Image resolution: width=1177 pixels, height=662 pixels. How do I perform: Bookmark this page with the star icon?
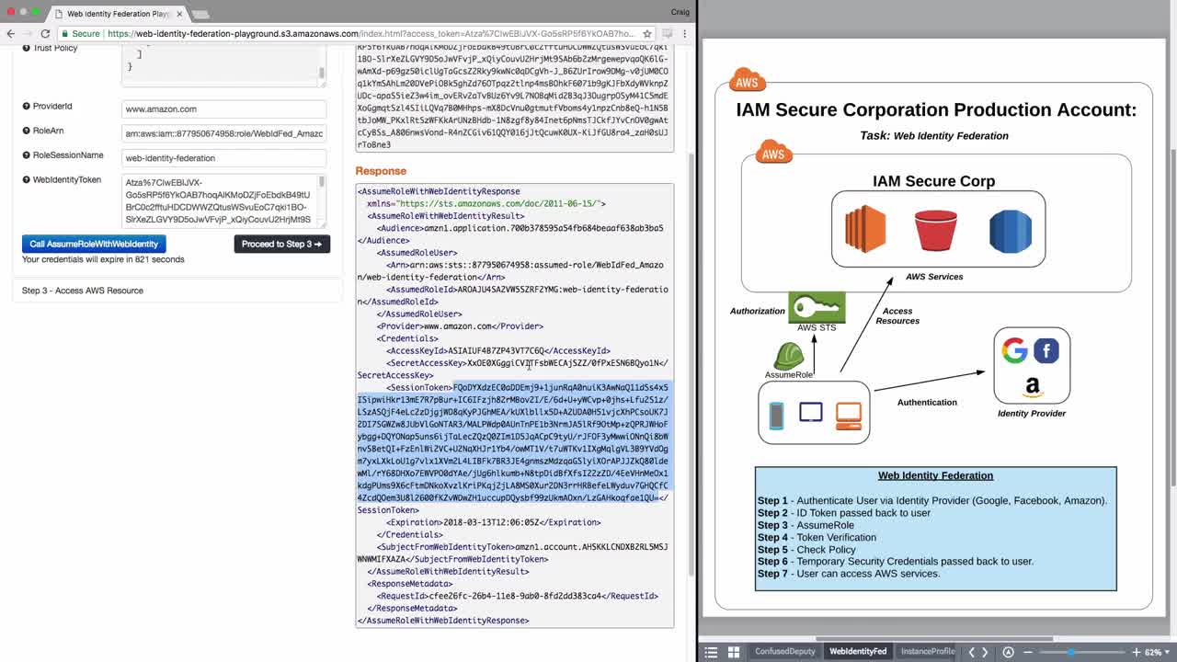click(647, 33)
